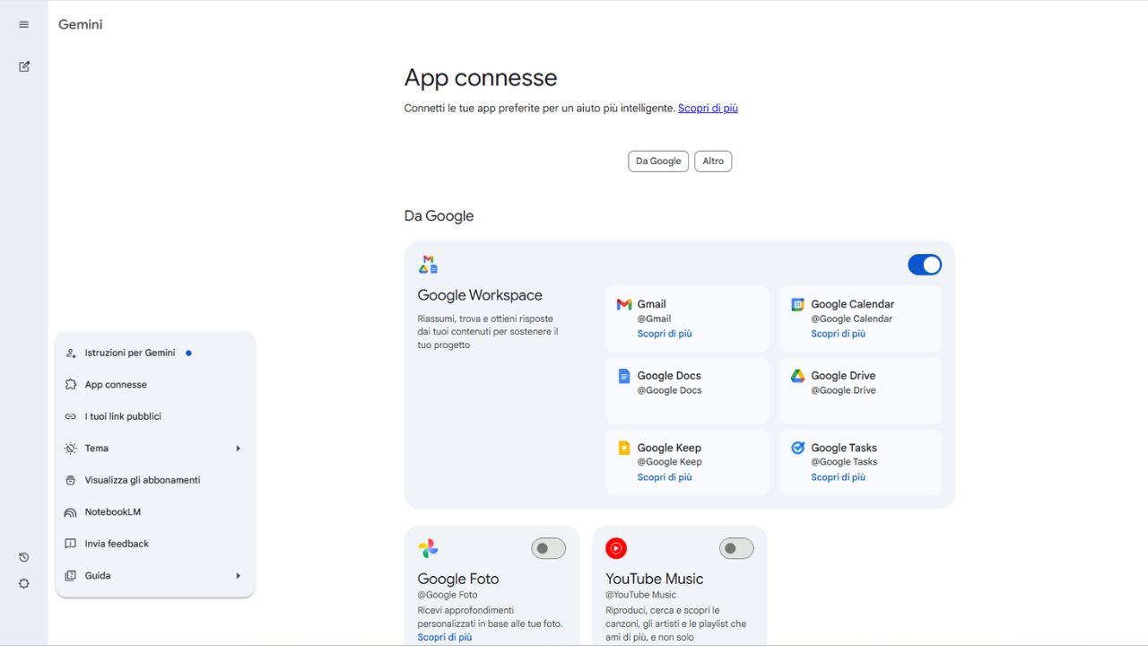Click the new chat pencil icon
Image resolution: width=1148 pixels, height=646 pixels.
(24, 66)
